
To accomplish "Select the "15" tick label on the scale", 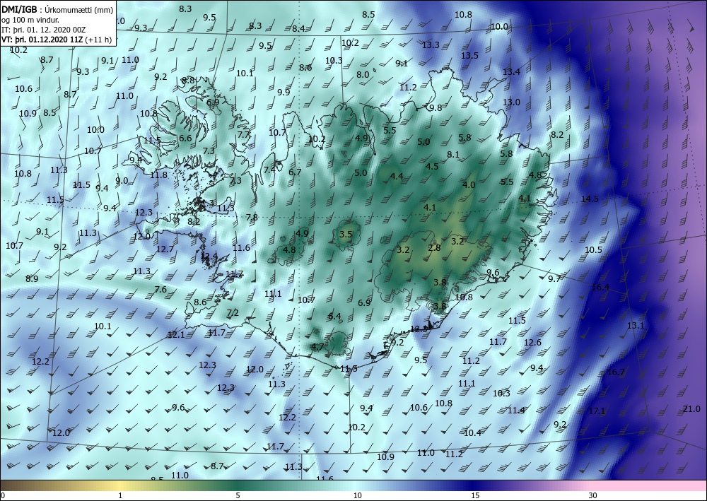I will [475, 495].
